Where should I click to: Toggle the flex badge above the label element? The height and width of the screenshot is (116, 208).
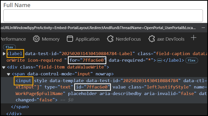pos(9,47)
